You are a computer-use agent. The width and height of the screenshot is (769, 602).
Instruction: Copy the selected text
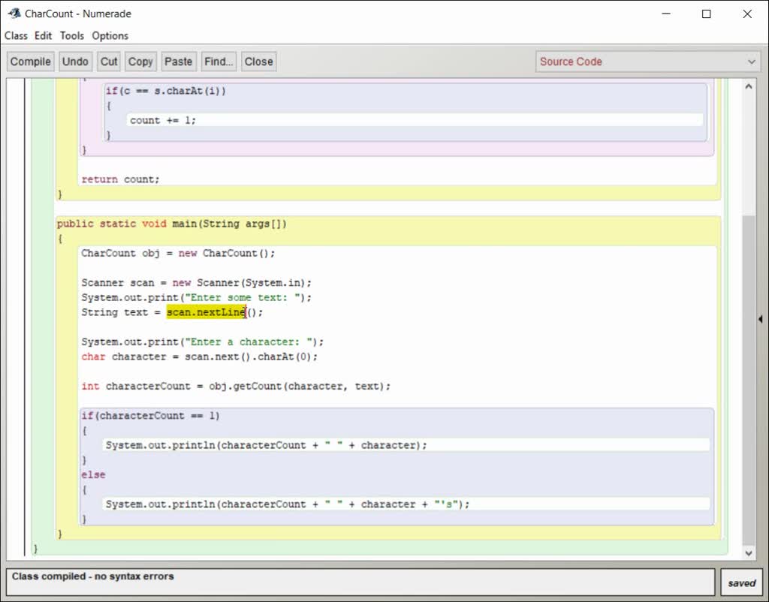pos(140,61)
